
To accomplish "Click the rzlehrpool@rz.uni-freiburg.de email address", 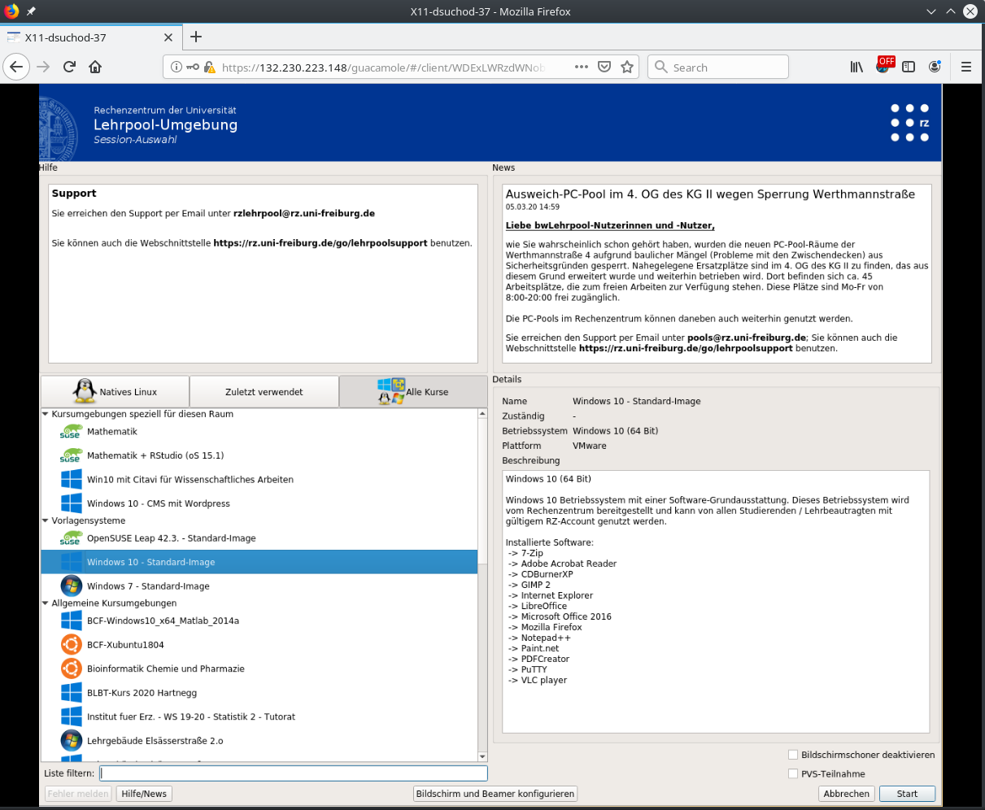I will (304, 213).
